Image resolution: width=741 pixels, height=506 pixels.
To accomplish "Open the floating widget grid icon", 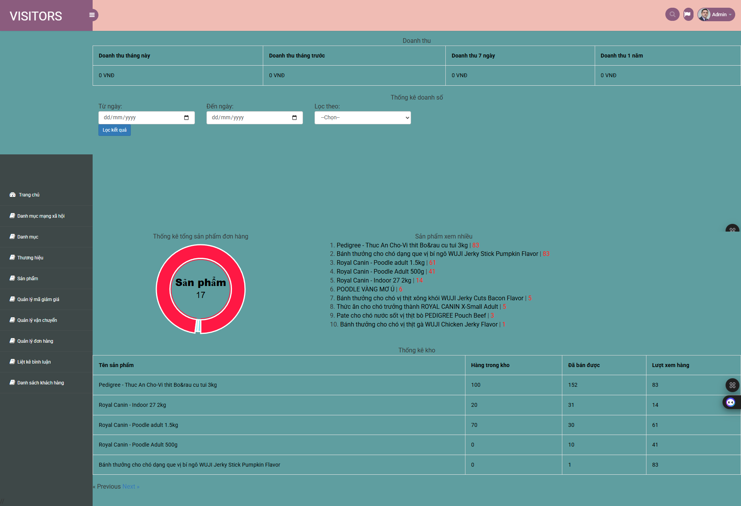I will 732,385.
